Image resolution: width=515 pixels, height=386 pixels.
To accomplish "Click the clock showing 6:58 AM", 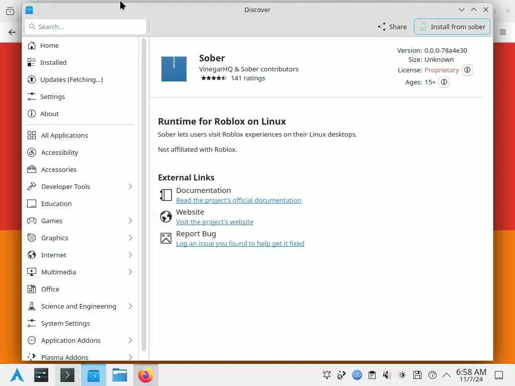I will [471, 375].
